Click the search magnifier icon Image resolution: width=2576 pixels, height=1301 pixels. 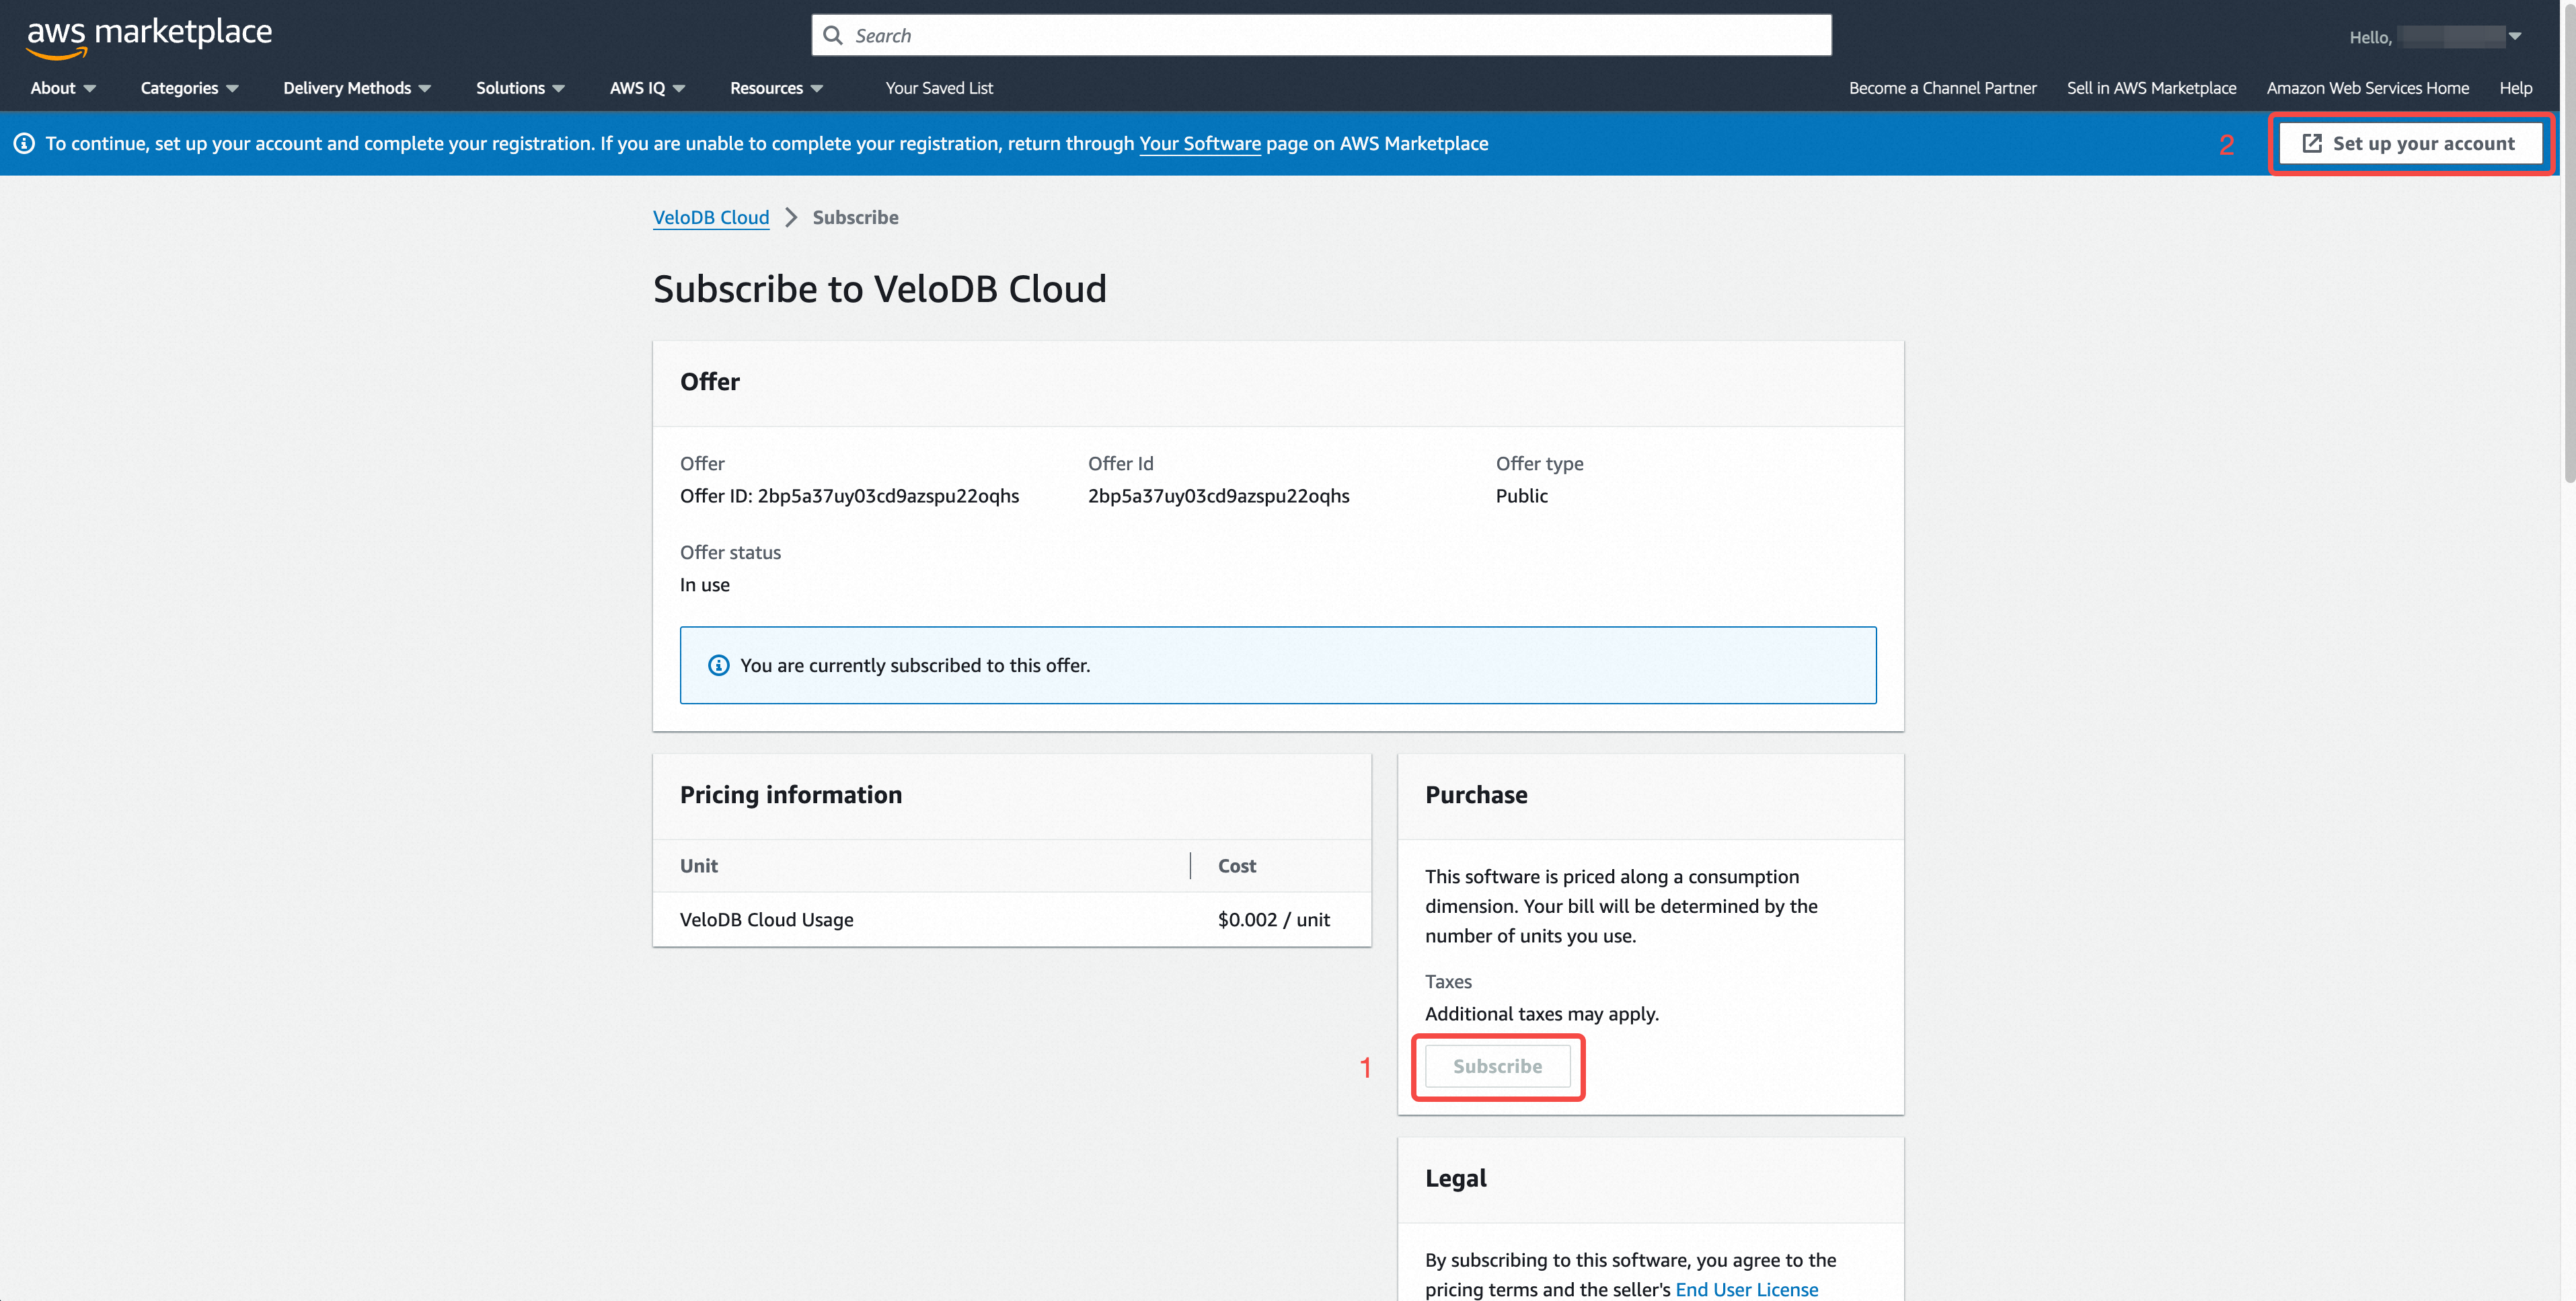coord(834,34)
